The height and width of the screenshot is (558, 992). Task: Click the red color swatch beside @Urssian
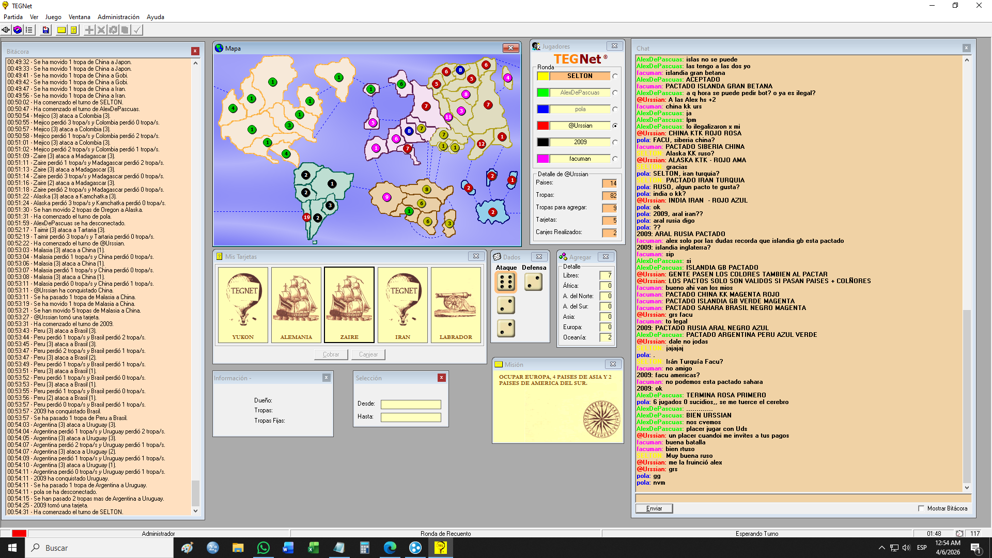543,126
